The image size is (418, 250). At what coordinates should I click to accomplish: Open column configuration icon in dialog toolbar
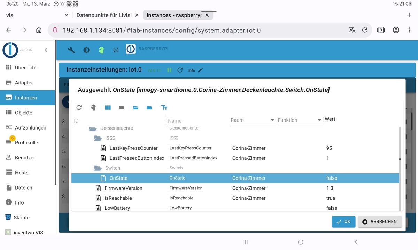(108, 108)
